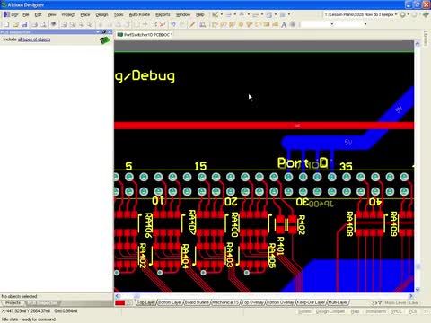Open the Tools menu

119,14
